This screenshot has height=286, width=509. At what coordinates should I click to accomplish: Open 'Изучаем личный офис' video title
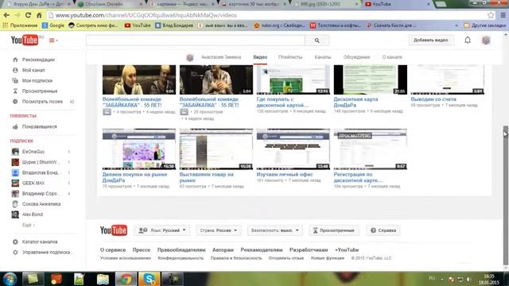click(x=285, y=175)
